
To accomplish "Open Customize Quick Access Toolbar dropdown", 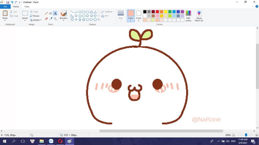I will [x=20, y=3].
